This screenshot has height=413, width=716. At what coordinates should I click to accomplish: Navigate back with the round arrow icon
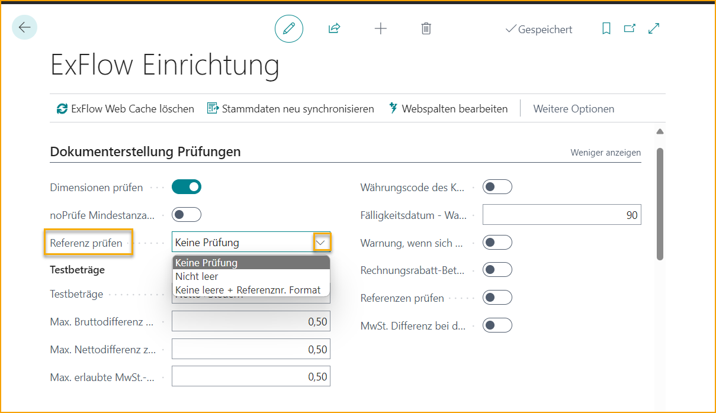coord(24,27)
